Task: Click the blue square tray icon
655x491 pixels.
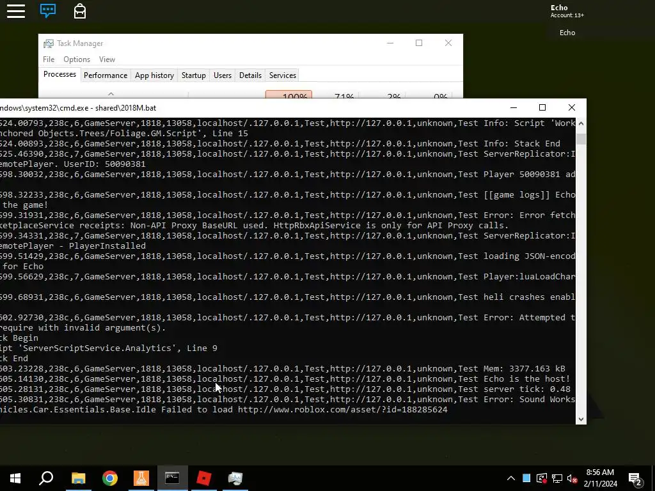Action: [526, 478]
